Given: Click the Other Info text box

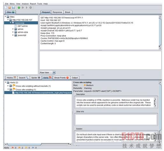Looking at the screenshot, I should point(116,120).
